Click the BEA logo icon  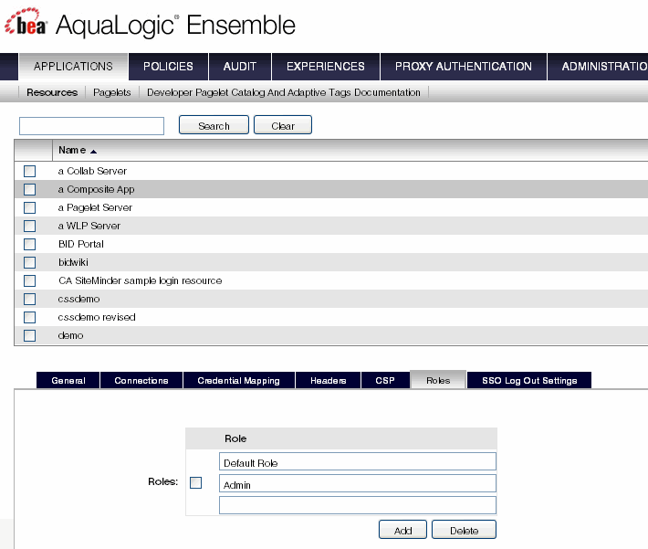coord(26,22)
